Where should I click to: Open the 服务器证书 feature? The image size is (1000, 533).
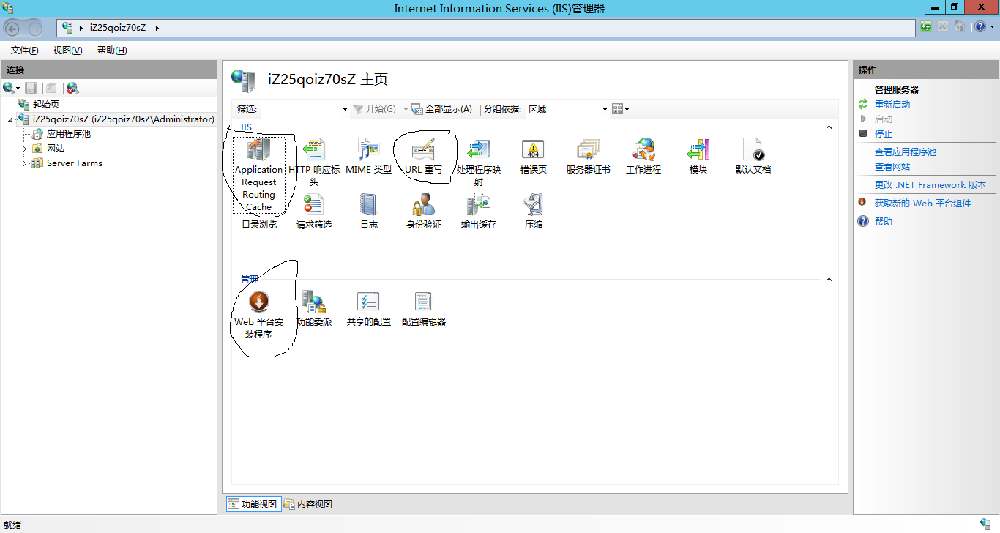pos(588,150)
